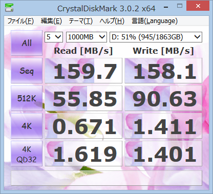Select the Seq write value 158.1
The width and height of the screenshot is (213, 194).
click(x=163, y=71)
